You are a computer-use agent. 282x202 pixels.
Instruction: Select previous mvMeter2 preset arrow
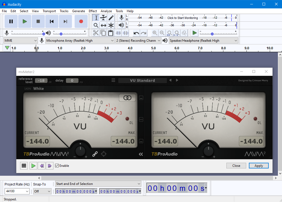[x=170, y=80]
